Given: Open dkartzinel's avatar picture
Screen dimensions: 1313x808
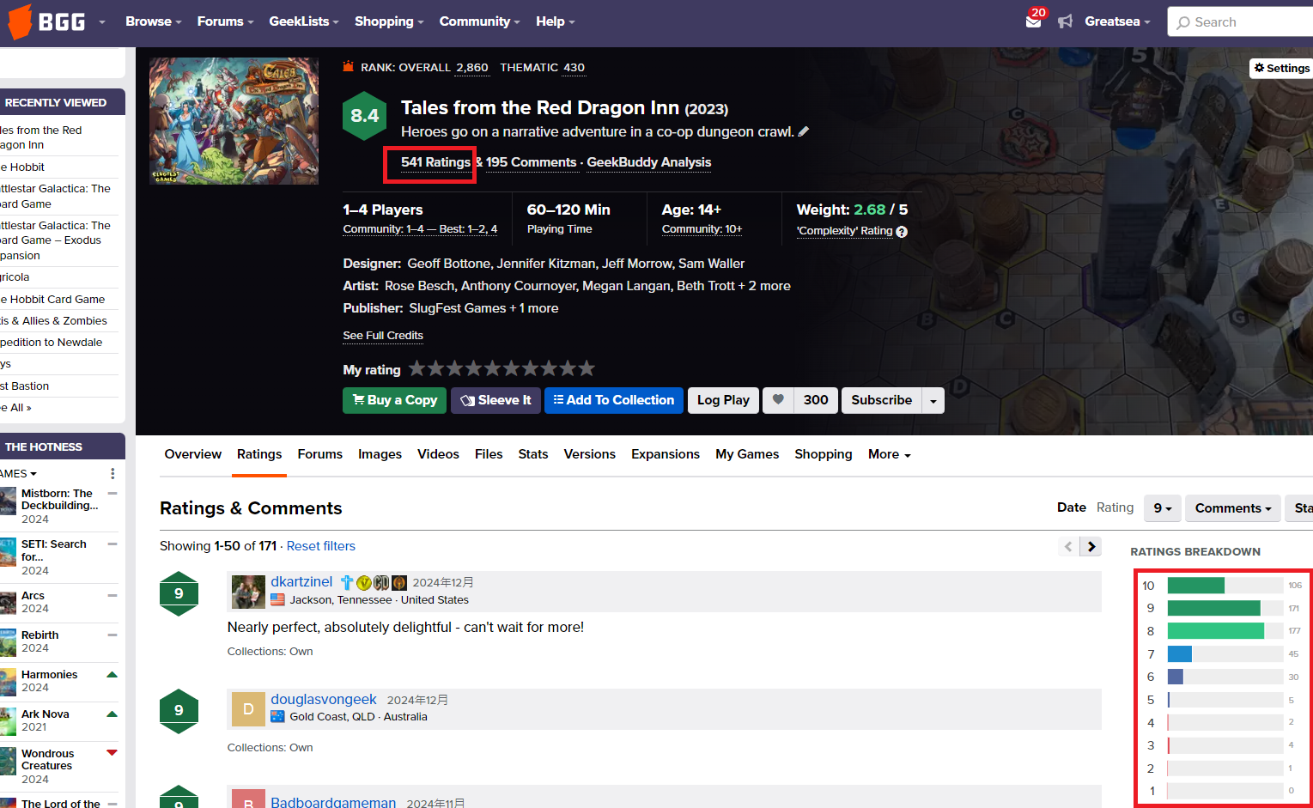Looking at the screenshot, I should [x=248, y=592].
